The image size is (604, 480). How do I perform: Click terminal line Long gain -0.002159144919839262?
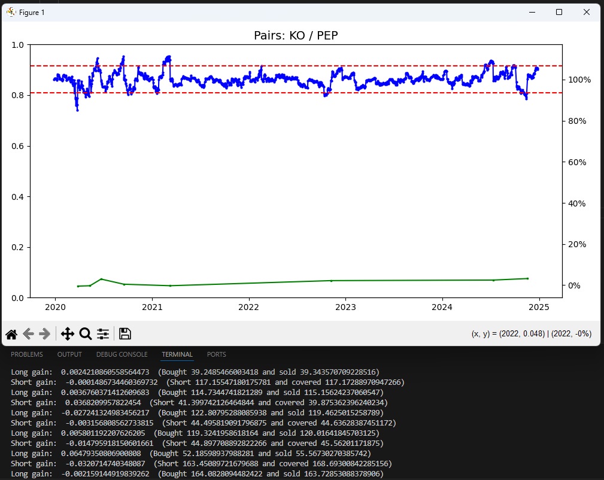click(197, 474)
